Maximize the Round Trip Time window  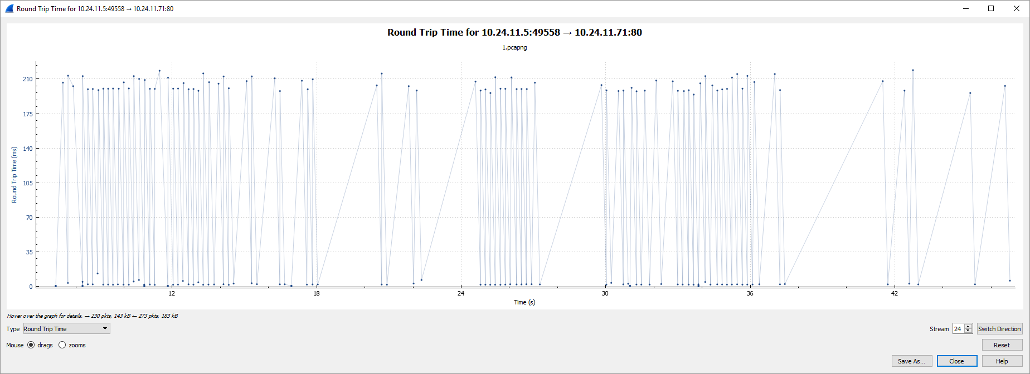click(x=991, y=8)
